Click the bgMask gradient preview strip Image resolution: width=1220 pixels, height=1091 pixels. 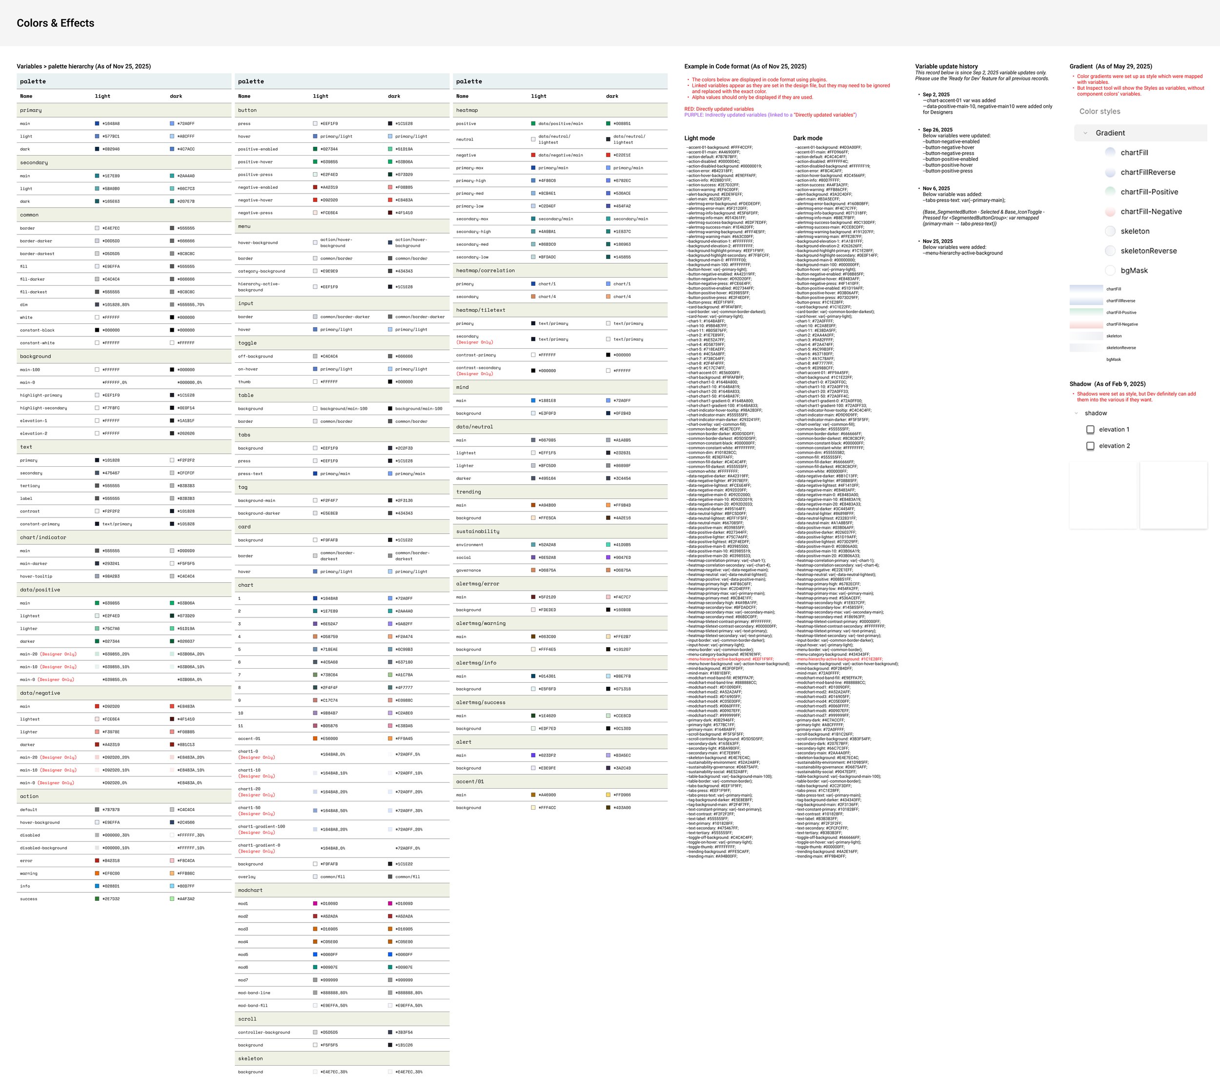tap(1085, 359)
